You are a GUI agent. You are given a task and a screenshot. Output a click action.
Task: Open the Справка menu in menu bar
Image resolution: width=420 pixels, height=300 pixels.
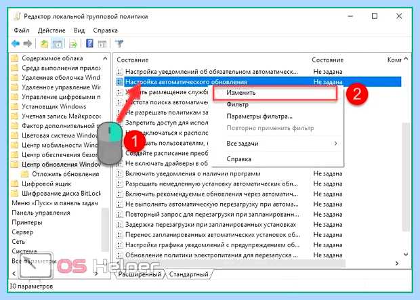pyautogui.click(x=105, y=30)
